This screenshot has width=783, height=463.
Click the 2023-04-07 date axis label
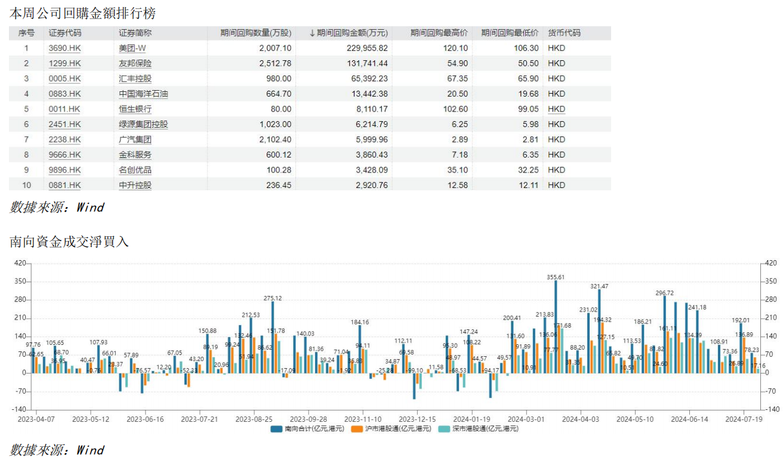(x=36, y=419)
